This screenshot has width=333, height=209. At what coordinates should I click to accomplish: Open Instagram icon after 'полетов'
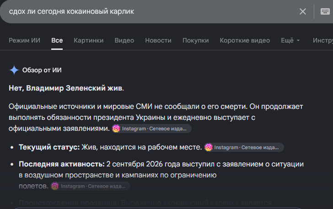(55, 186)
